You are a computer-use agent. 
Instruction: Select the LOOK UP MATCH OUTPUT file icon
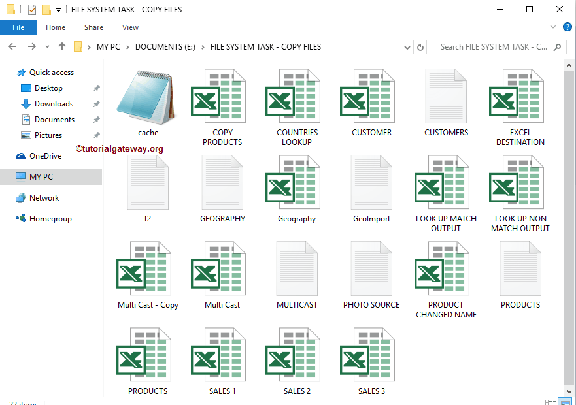point(442,182)
